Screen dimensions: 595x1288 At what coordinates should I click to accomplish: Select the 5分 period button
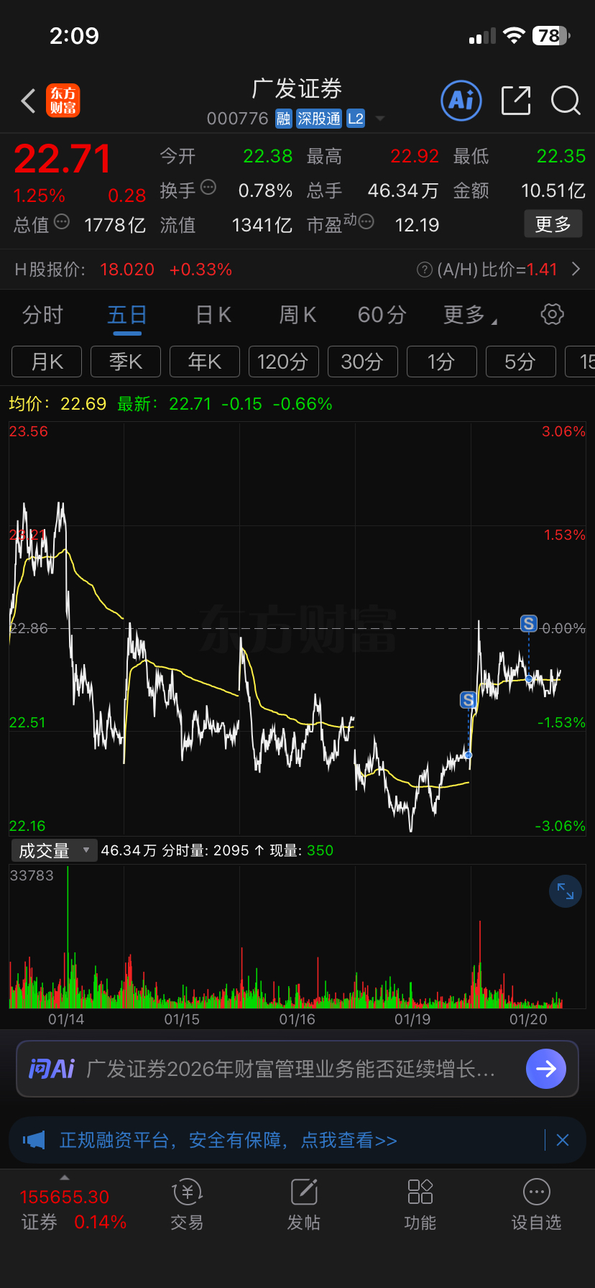point(521,362)
